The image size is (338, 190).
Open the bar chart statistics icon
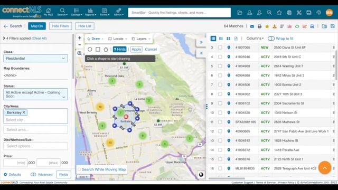coord(289,26)
